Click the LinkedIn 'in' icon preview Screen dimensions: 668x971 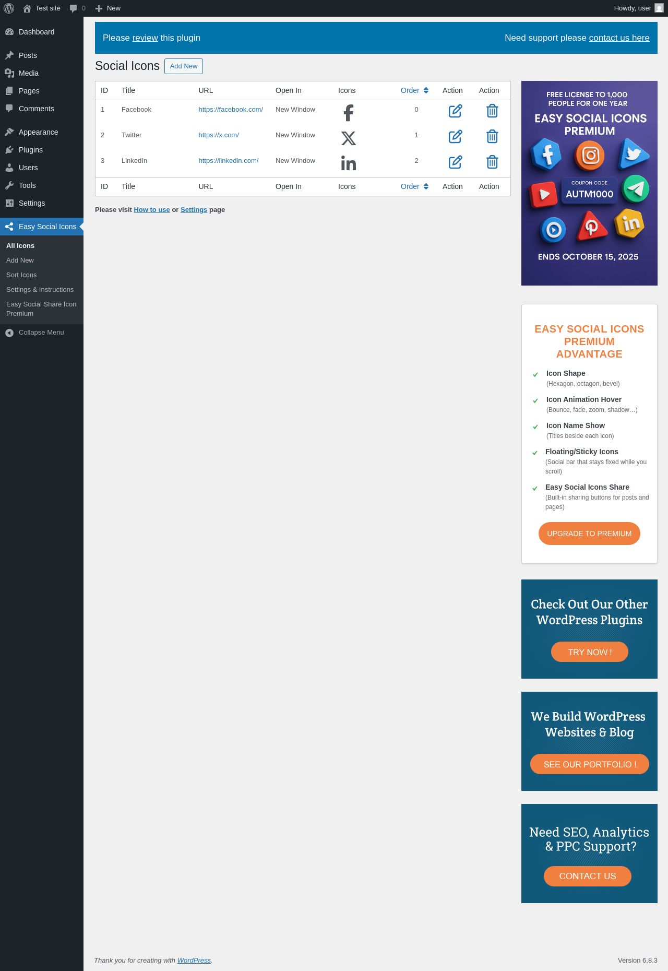pos(349,163)
